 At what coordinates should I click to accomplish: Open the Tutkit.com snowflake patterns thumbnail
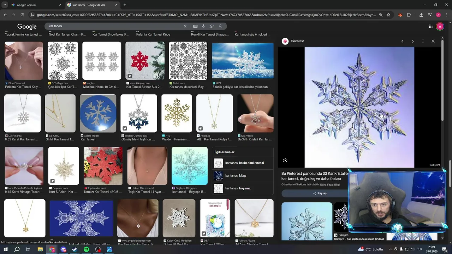[188, 61]
